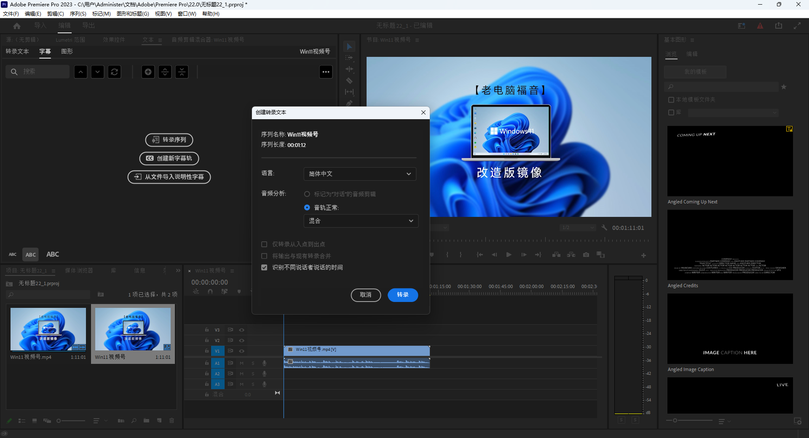Click the merge caption segments icon
The height and width of the screenshot is (438, 809).
click(182, 72)
